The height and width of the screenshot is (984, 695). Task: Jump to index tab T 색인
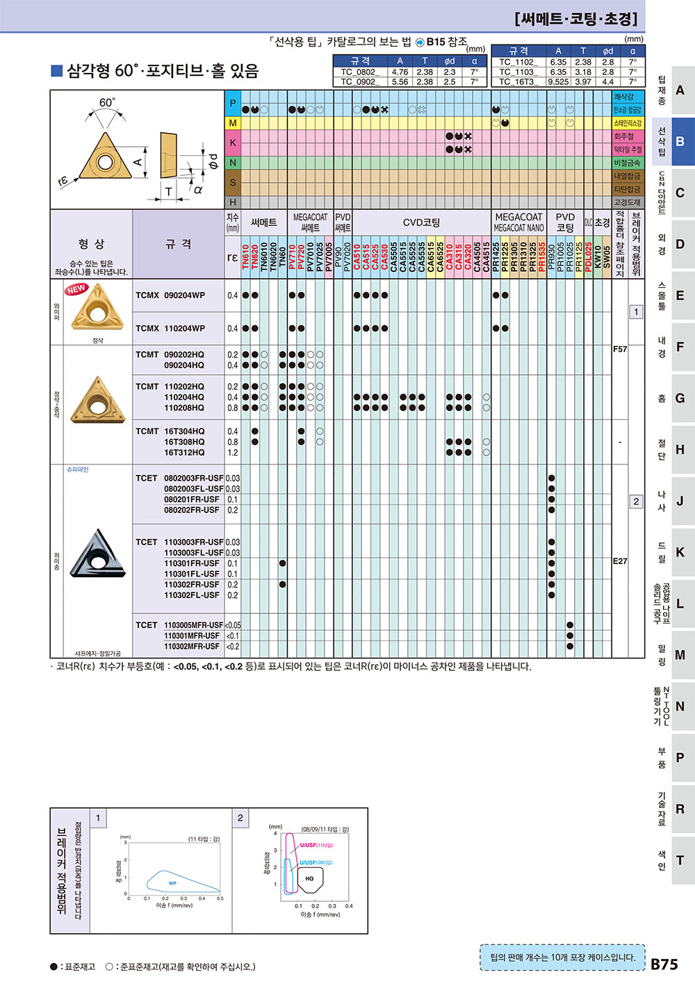point(673,861)
